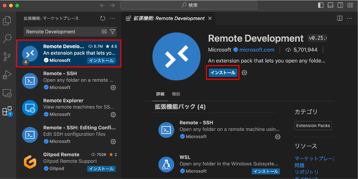358x179 pixels.
Task: Split the editor to the right
Action: coord(340,18)
